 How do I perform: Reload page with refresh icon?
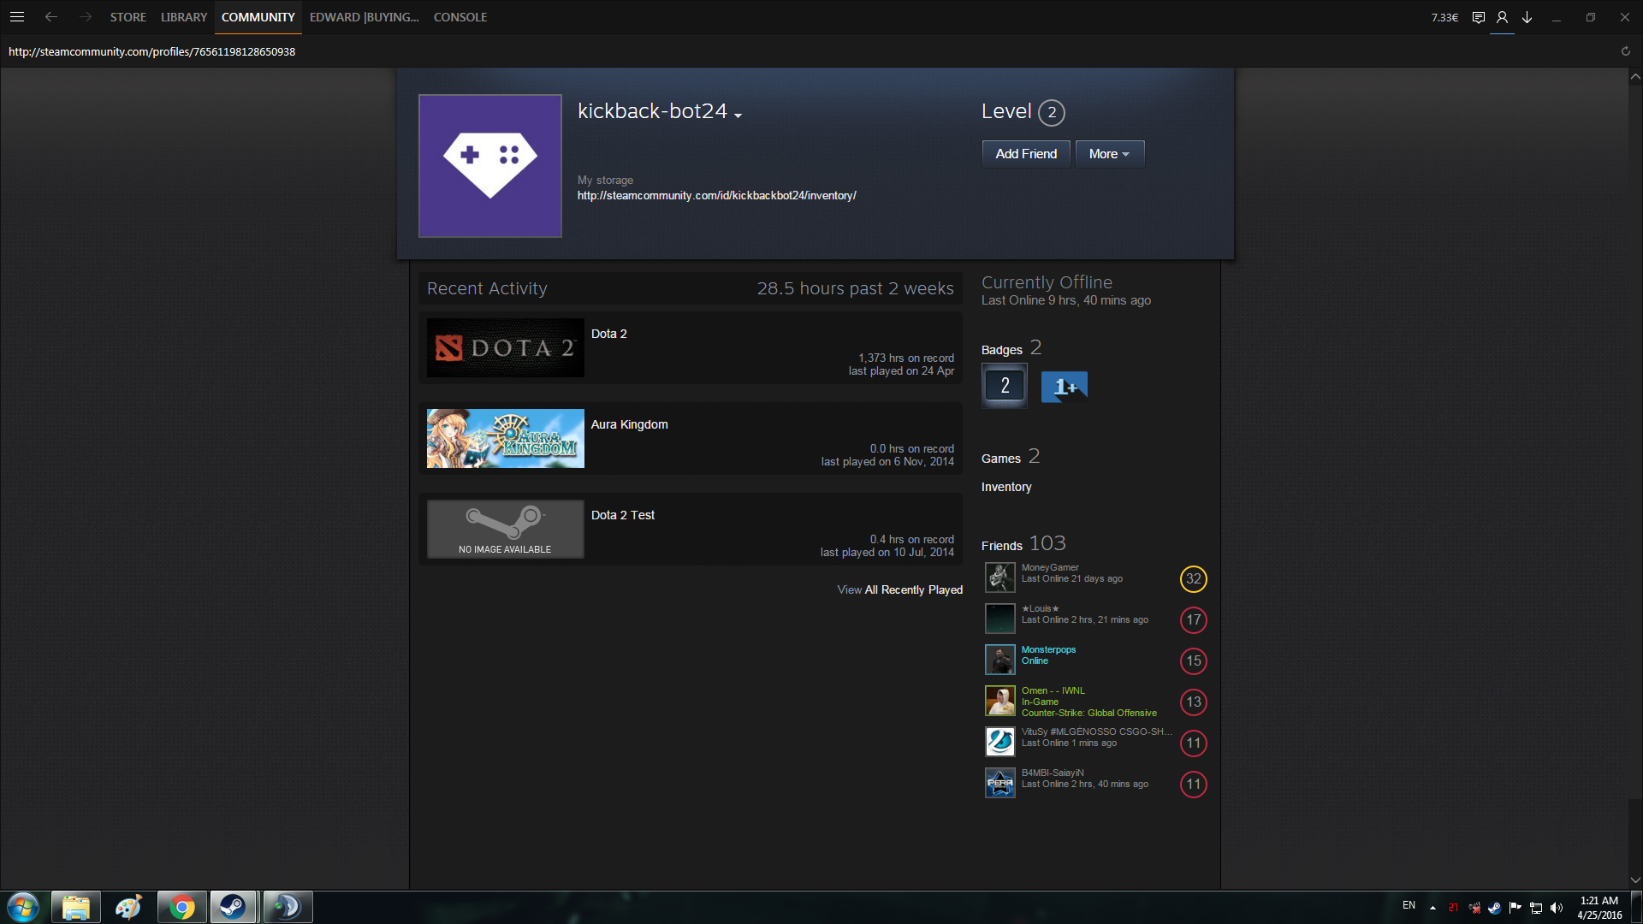click(1625, 51)
